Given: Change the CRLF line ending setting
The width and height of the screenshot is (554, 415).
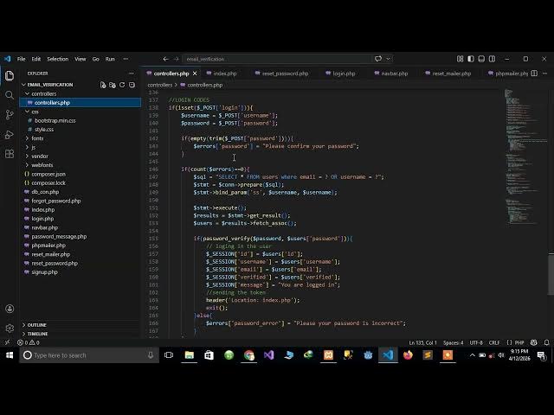Looking at the screenshot, I should point(494,342).
